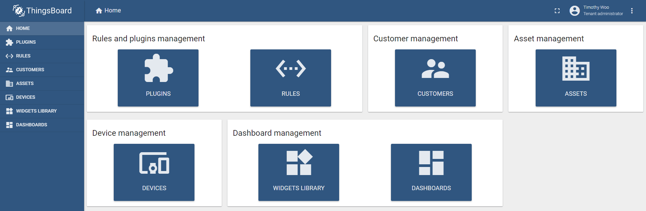Viewport: 646px width, 211px height.
Task: Open the ASSETS card
Action: [576, 78]
